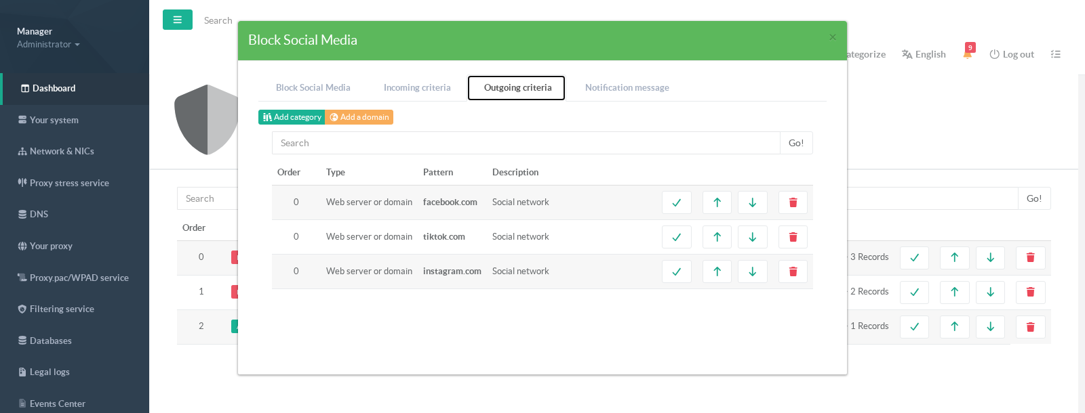
Task: Open the Notification message tab
Action: (x=627, y=87)
